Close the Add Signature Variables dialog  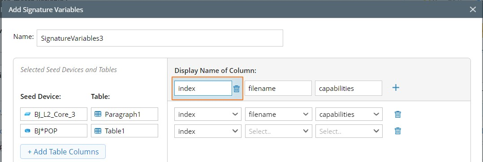tap(473, 9)
